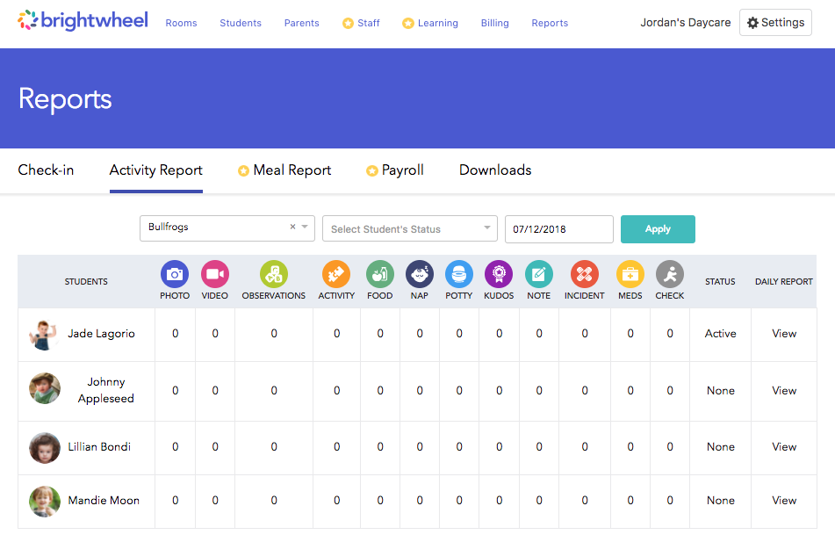
Task: Select the Nap moon icon
Action: (x=419, y=274)
